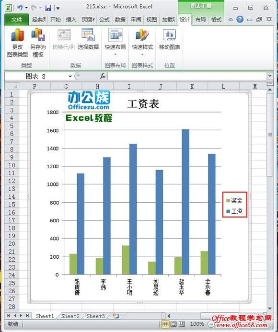
Task: Insert a function with the fx button
Action: (103, 76)
